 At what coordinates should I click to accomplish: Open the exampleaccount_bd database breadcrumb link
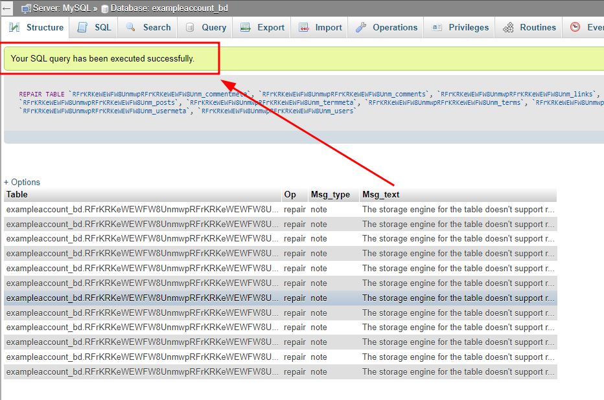pyautogui.click(x=169, y=8)
